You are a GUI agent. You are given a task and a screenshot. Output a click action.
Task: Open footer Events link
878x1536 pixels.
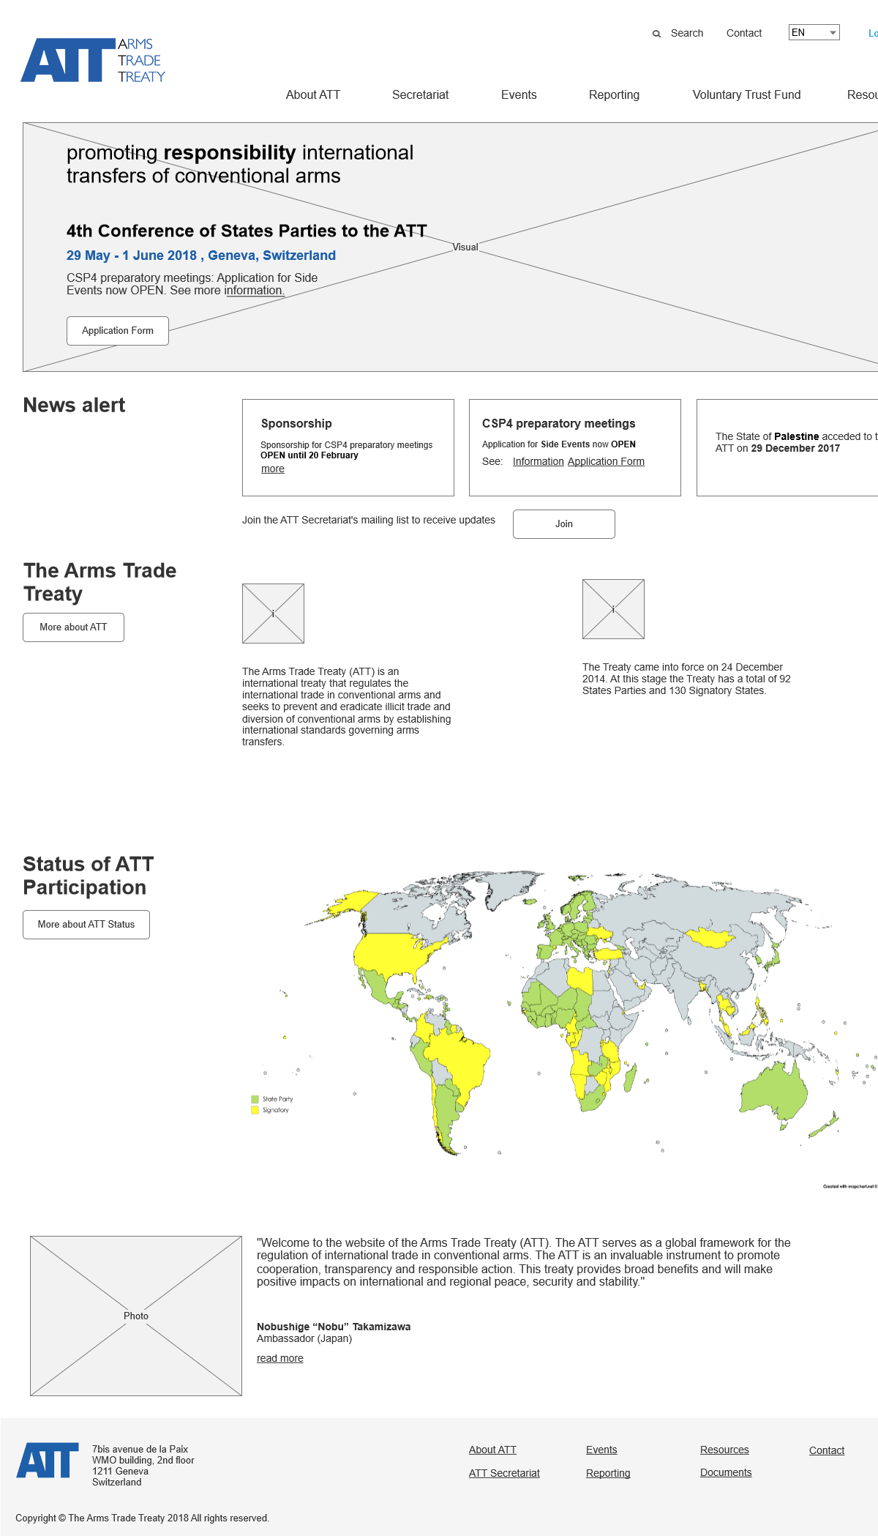tap(601, 1450)
